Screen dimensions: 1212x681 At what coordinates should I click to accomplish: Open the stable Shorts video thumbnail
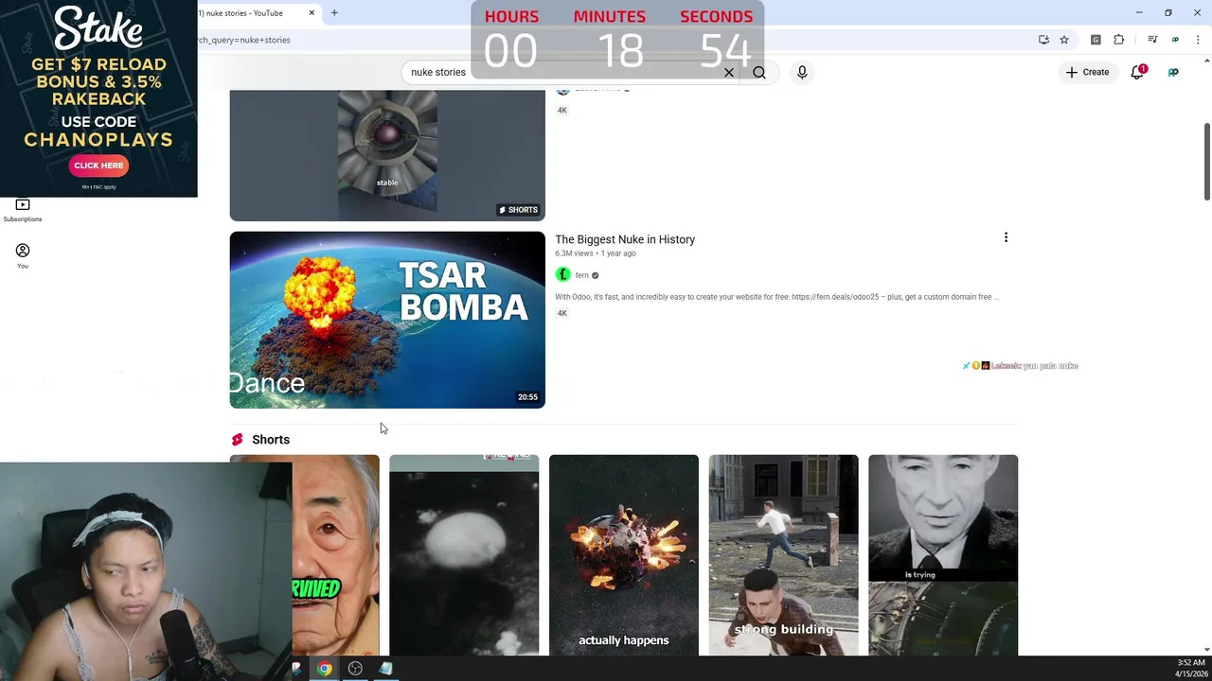pos(387,155)
